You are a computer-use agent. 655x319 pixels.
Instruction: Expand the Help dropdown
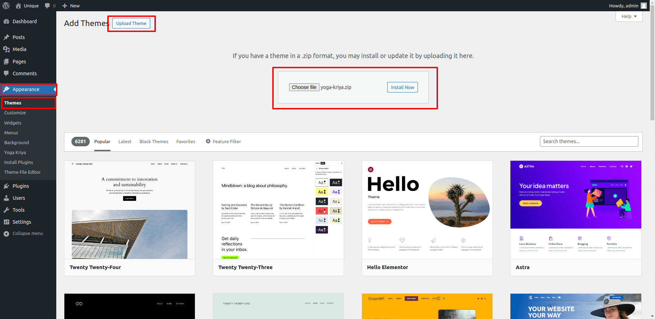tap(629, 17)
